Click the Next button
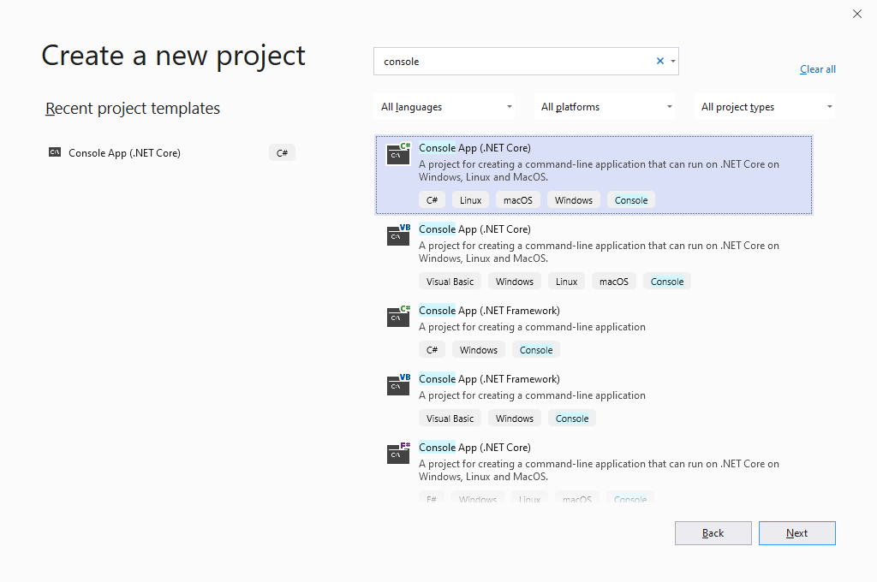877x582 pixels. point(797,533)
